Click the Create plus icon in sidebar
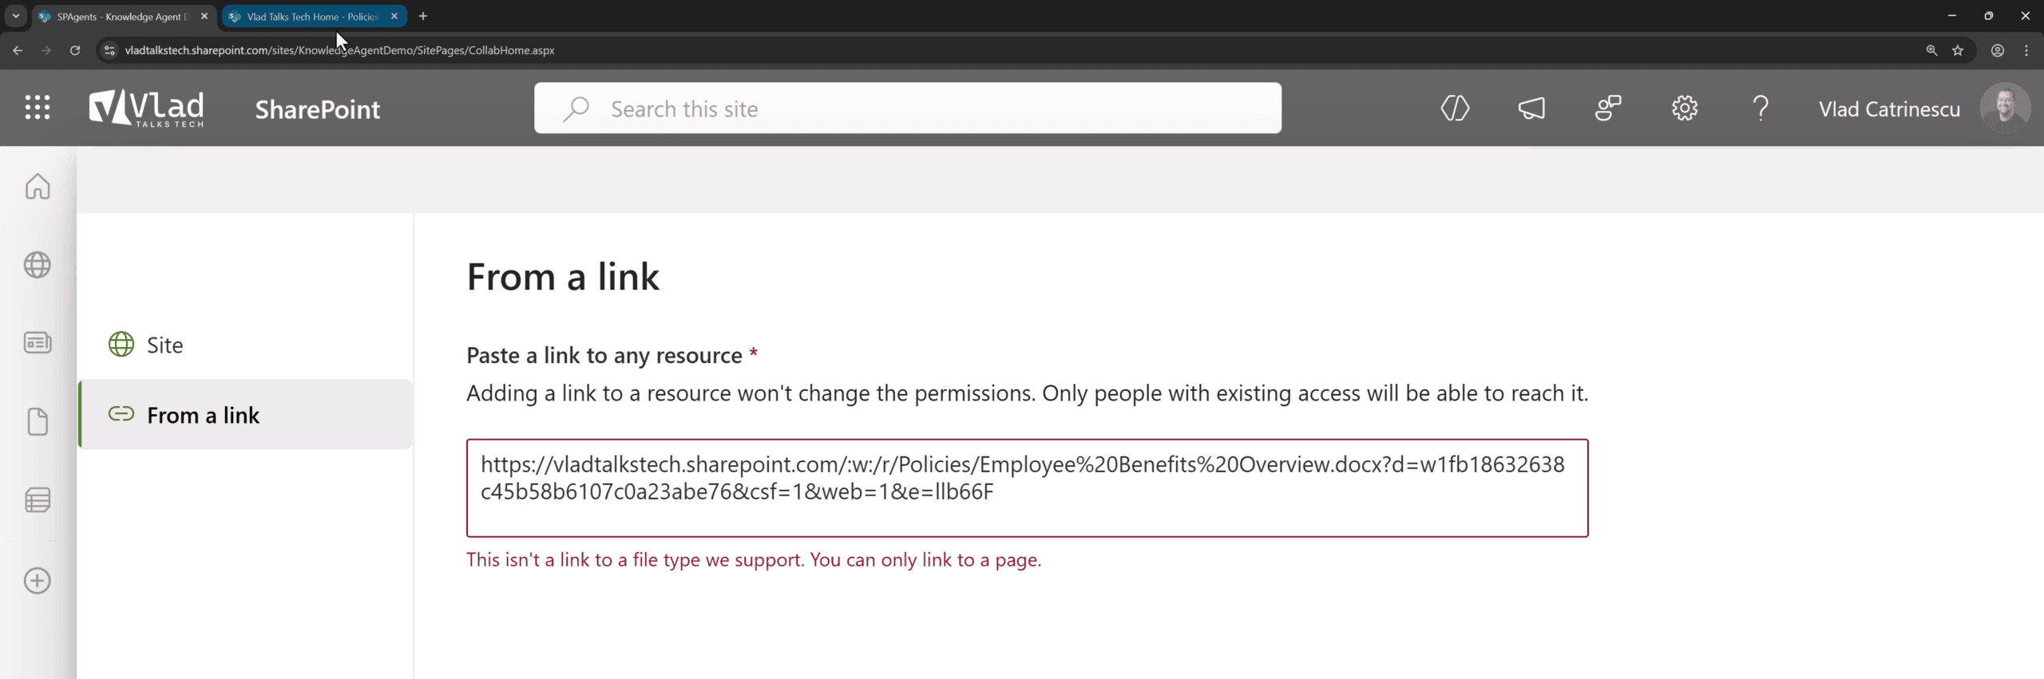This screenshot has height=679, width=2044. (38, 580)
